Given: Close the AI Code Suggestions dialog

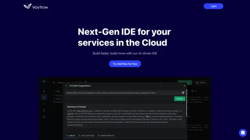Looking at the screenshot, I should click(x=184, y=86).
